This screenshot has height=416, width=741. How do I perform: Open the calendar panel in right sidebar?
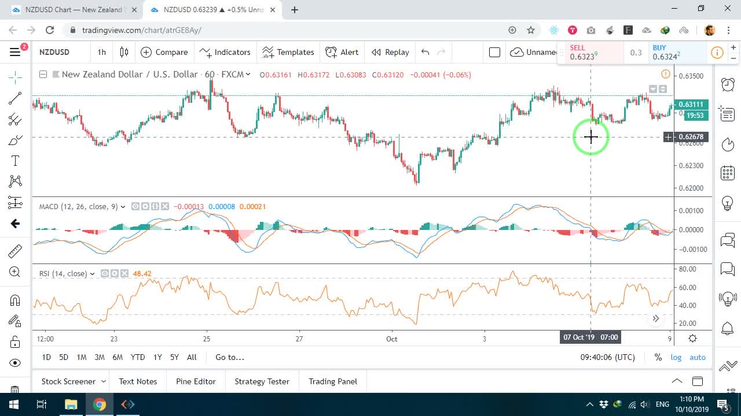coord(728,173)
